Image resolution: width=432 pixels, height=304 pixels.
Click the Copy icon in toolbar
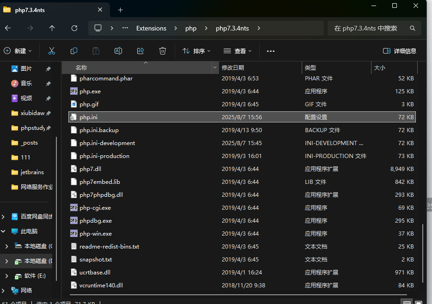click(x=74, y=51)
